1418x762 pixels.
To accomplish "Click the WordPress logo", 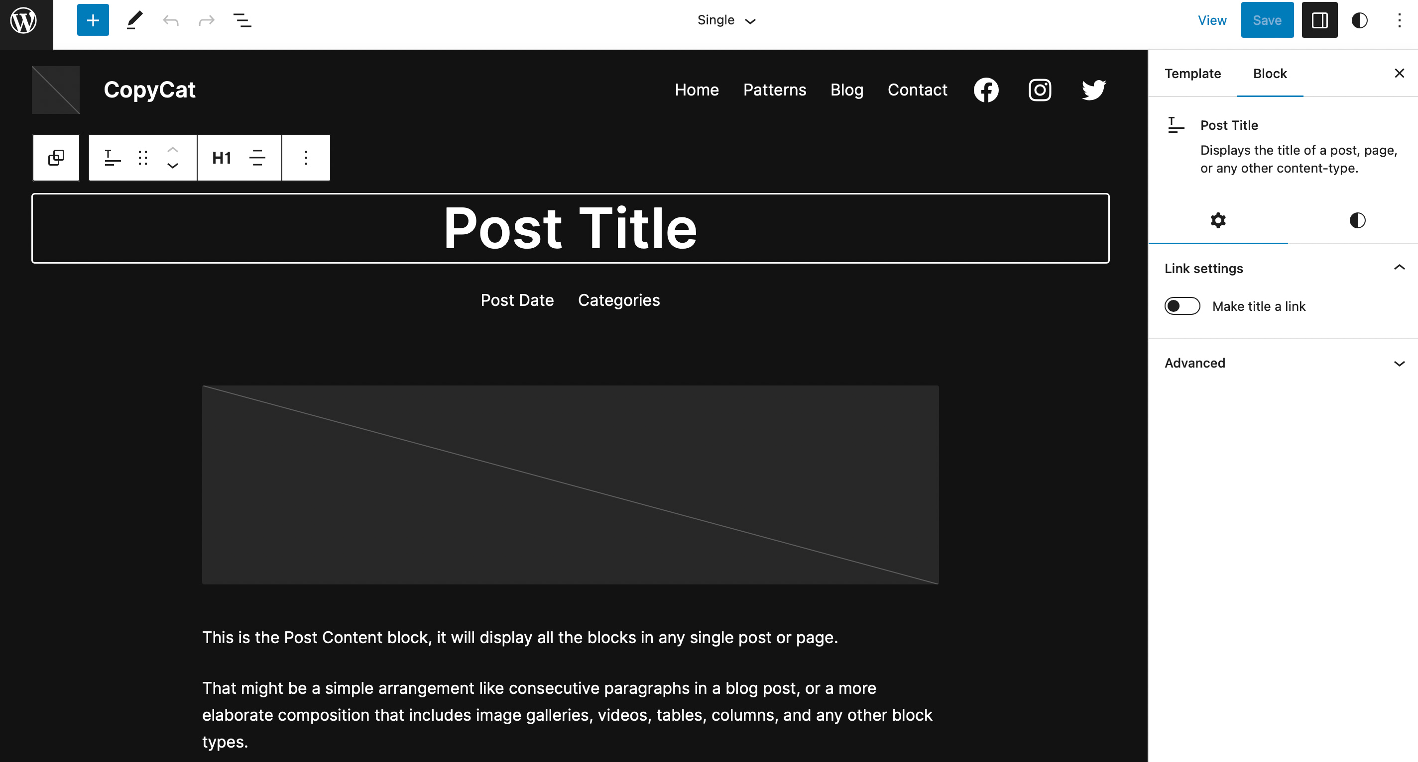I will [x=23, y=20].
